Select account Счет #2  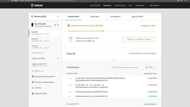pos(45,40)
